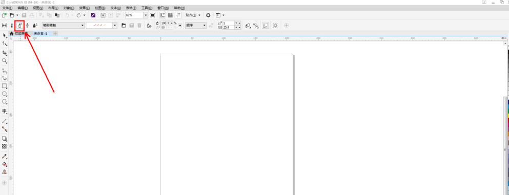Click the Export icon

(x=111, y=15)
